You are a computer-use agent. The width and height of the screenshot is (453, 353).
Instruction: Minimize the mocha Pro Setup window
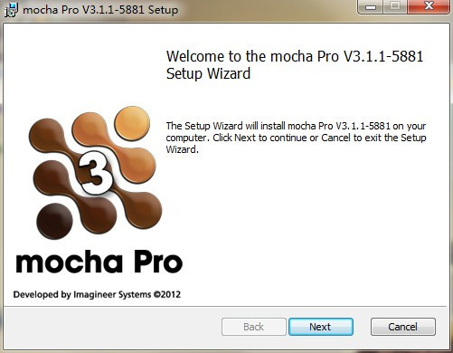pos(371,6)
